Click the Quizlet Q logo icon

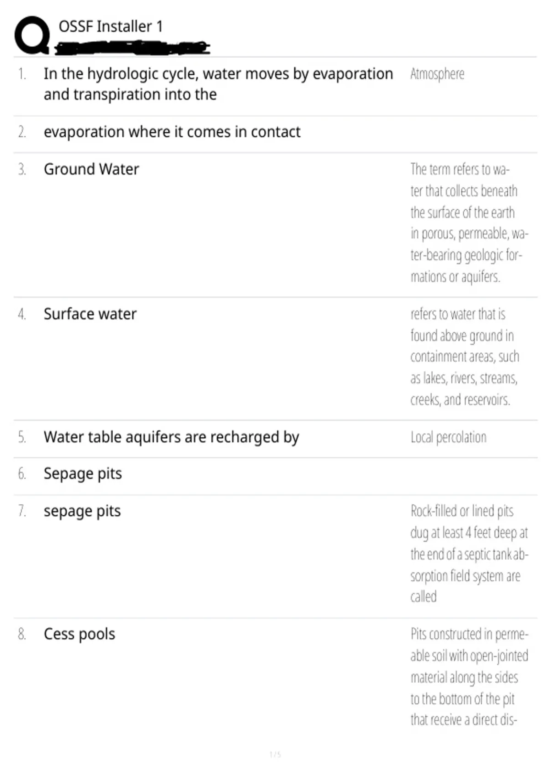32,35
